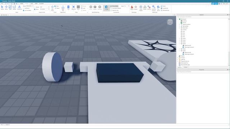Open the FILE menu
The width and height of the screenshot is (230, 129).
(x=2, y=4)
